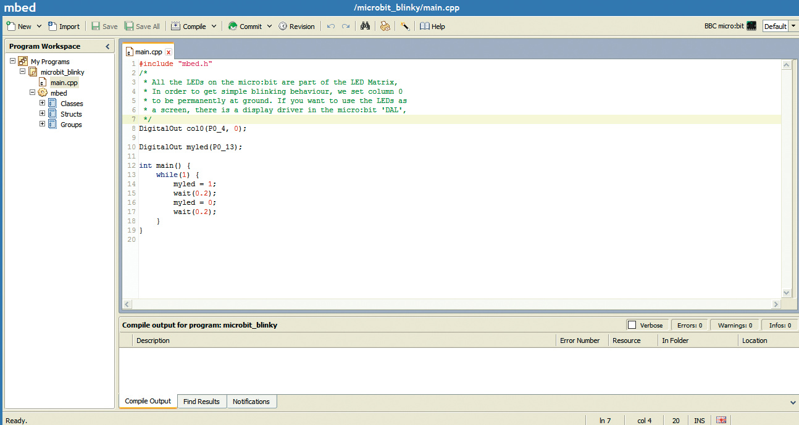Click the undo arrow icon
This screenshot has width=799, height=425.
click(331, 27)
